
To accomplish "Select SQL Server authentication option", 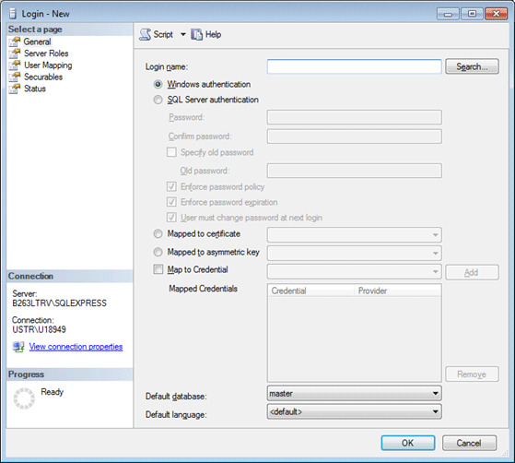I will click(x=158, y=100).
